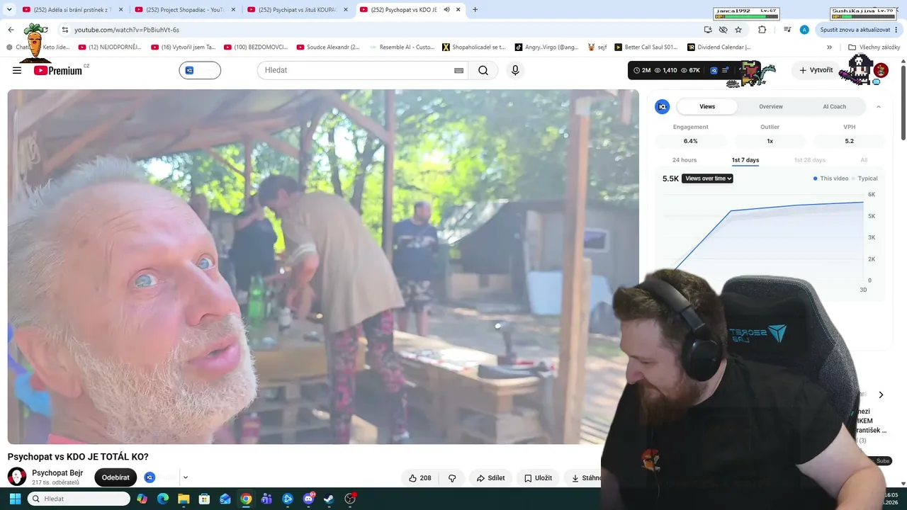Open Microsoft Edge from the taskbar
This screenshot has width=907, height=510.
click(x=163, y=499)
